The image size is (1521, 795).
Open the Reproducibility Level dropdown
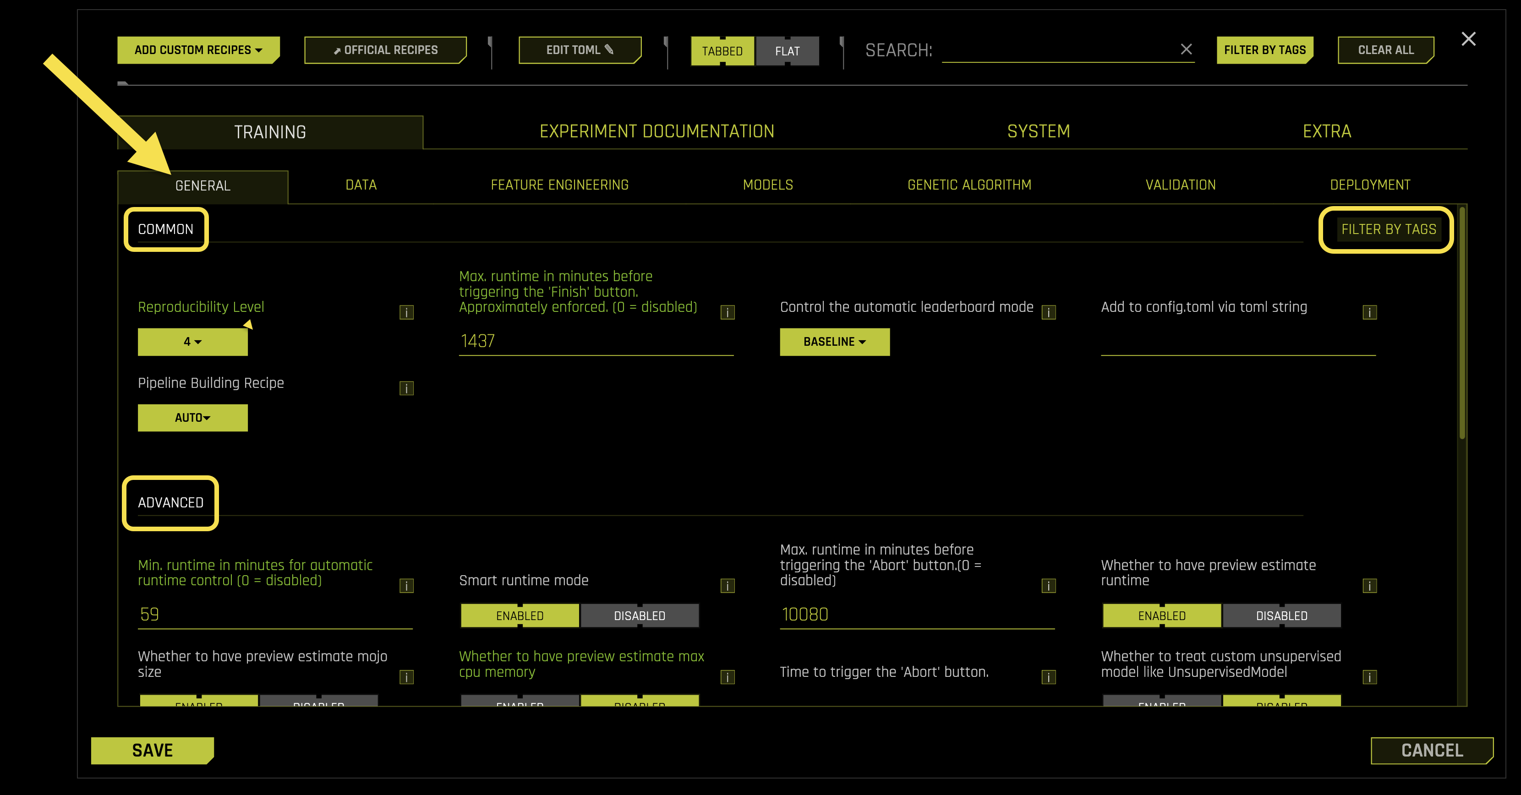(x=192, y=341)
